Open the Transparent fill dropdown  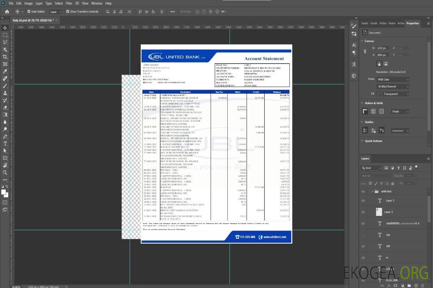[x=395, y=94]
